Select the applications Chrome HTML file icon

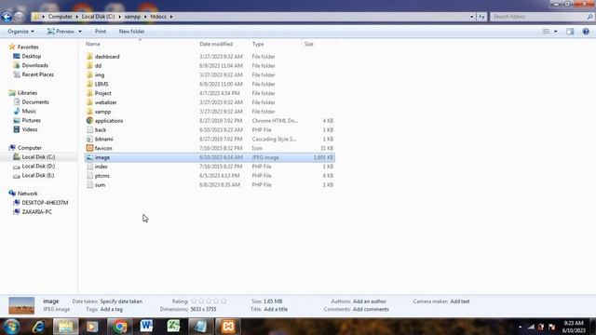[x=89, y=121]
